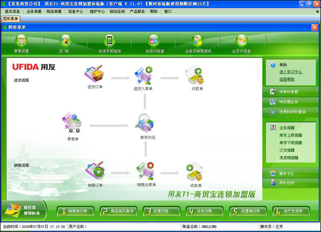
Task: Click the 会员卡信息 member card icon
Action: 242,40
